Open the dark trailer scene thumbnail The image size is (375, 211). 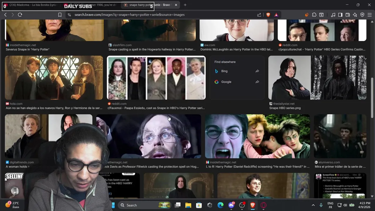pos(340,136)
